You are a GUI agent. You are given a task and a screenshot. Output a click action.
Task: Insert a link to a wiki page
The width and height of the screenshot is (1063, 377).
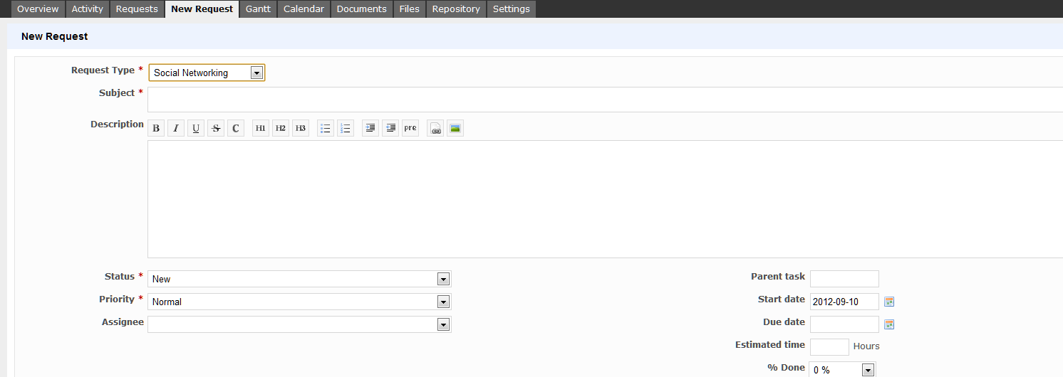(x=435, y=128)
